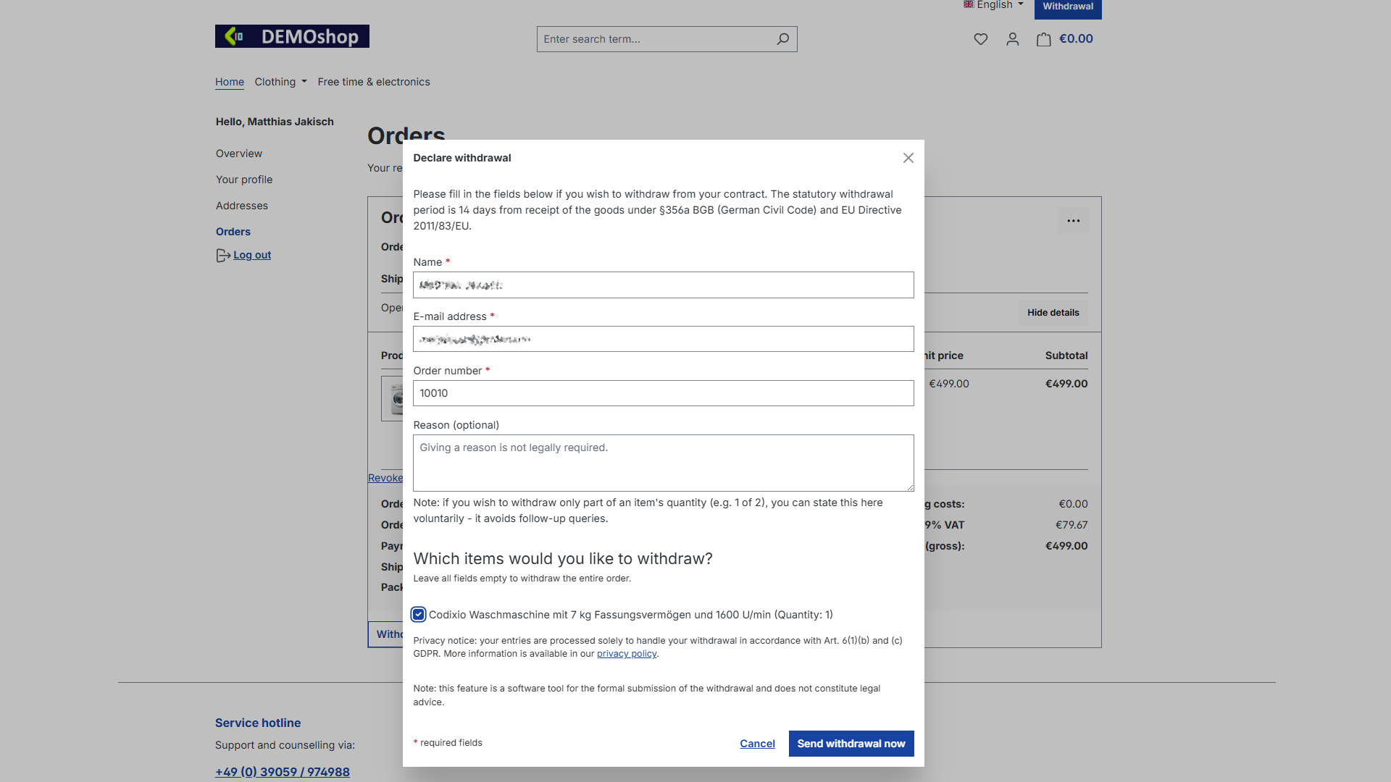Close the Declare withdrawal dialog

908,158
